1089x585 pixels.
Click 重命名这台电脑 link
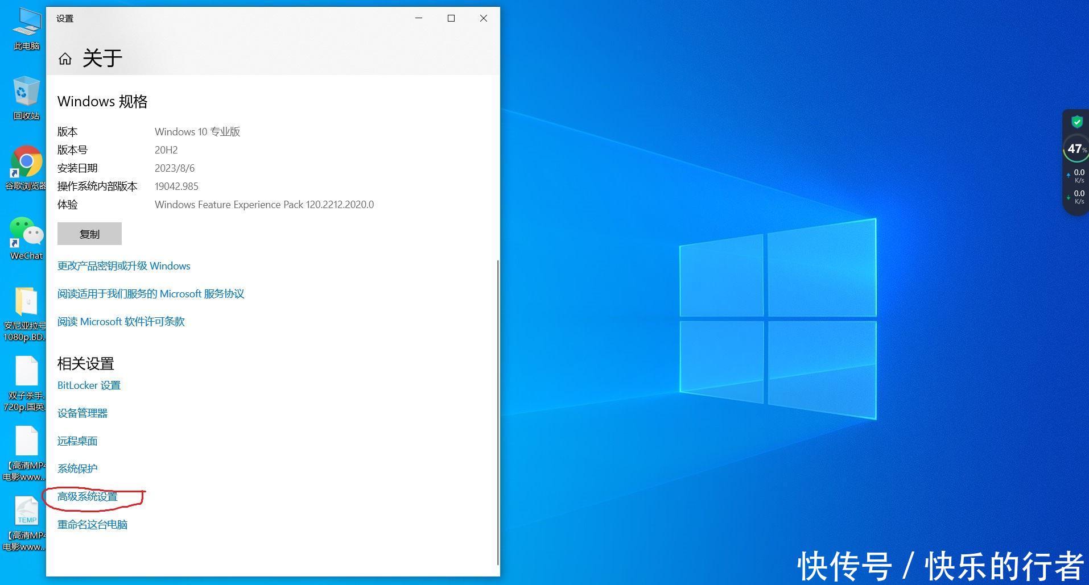coord(92,524)
